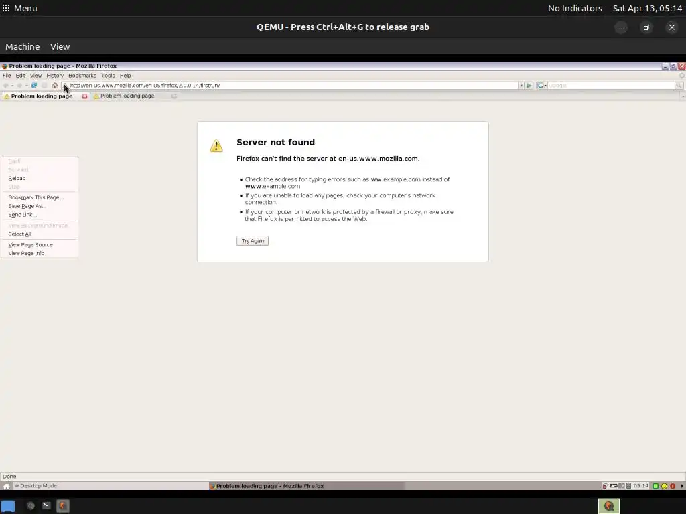
Task: Click the Firefox task in guest taskbar
Action: click(x=307, y=486)
